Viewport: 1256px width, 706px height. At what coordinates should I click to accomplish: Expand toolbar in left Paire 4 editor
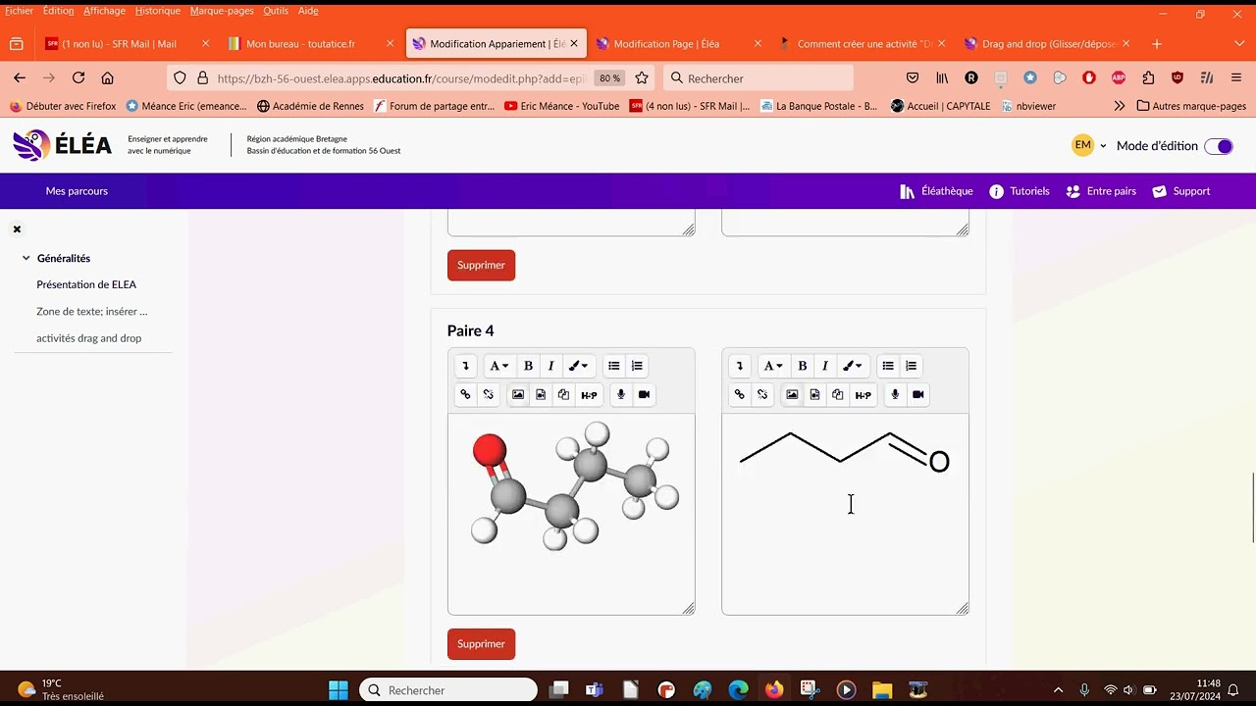465,366
